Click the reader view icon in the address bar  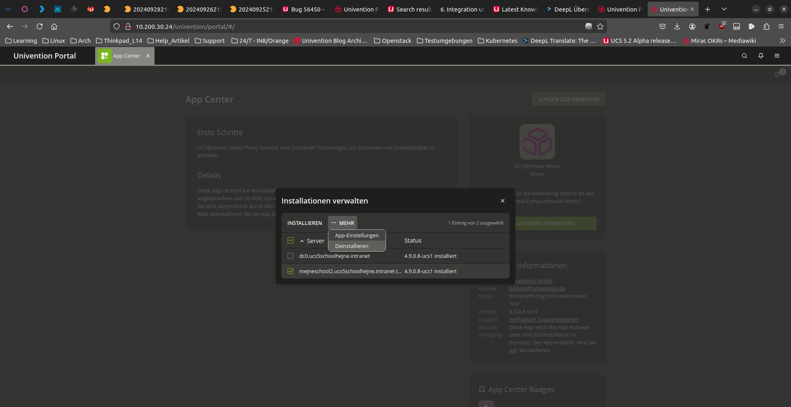(589, 26)
